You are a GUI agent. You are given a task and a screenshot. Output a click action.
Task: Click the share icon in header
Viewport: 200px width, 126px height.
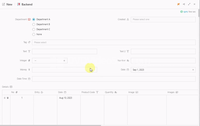184,4
